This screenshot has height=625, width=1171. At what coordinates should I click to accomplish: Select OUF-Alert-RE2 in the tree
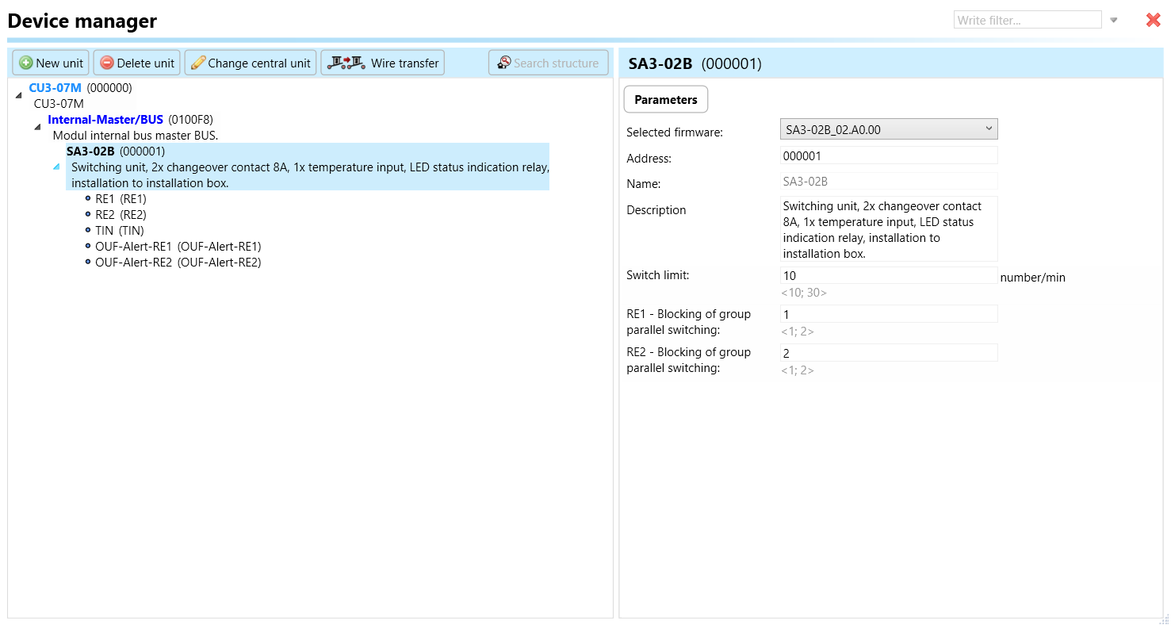coord(178,263)
